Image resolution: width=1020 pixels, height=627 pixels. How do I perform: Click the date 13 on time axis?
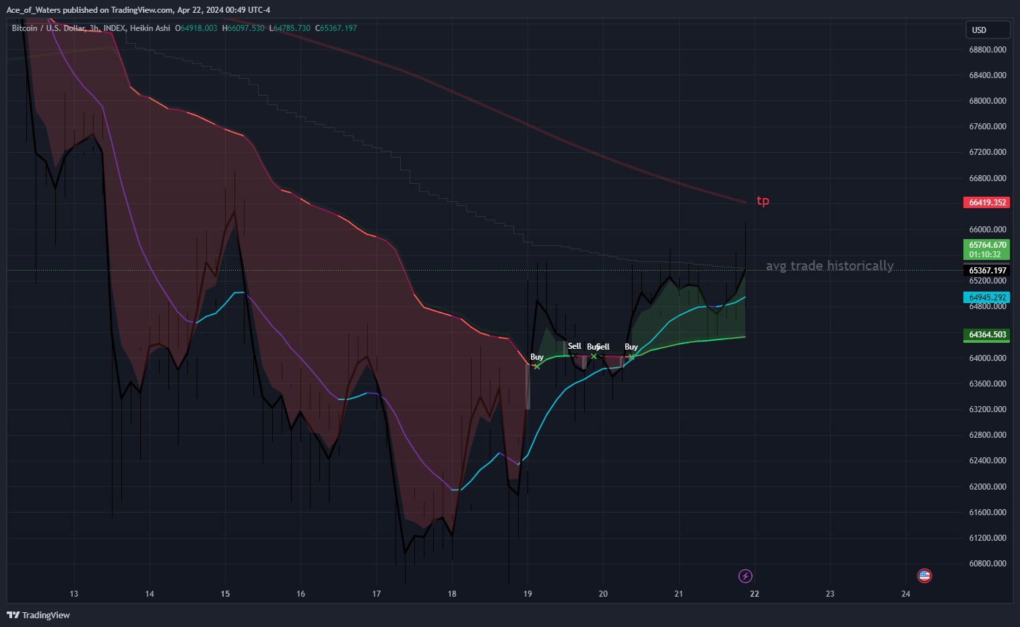pyautogui.click(x=74, y=594)
